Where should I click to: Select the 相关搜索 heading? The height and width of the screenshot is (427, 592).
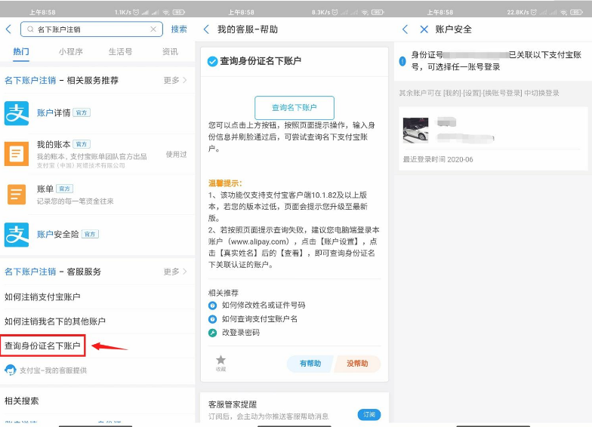(21, 401)
